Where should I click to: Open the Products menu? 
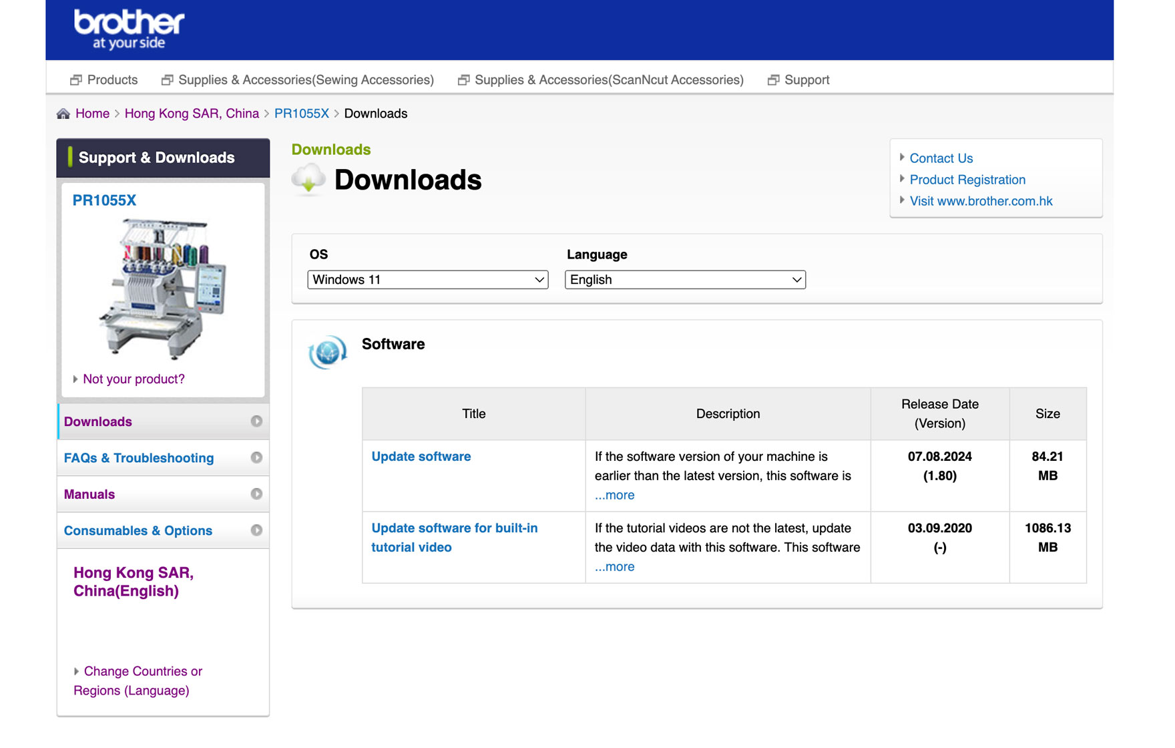coord(112,80)
